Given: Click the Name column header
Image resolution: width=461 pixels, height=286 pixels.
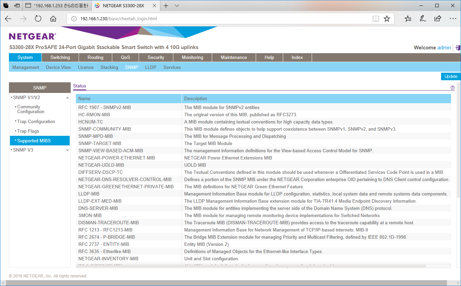Looking at the screenshot, I should tap(129, 99).
